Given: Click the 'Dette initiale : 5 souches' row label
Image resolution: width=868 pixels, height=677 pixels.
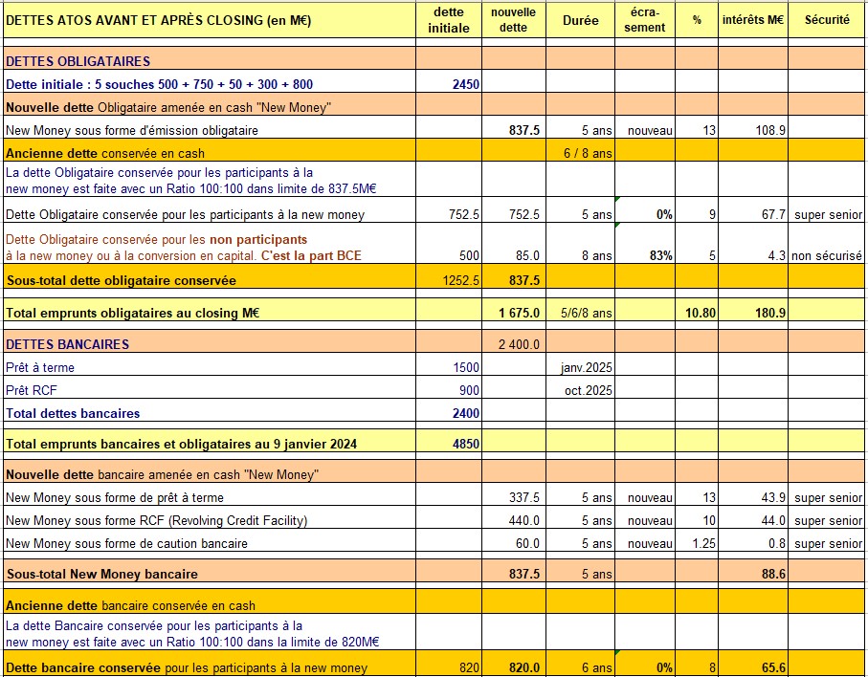Looking at the screenshot, I should coord(160,84).
